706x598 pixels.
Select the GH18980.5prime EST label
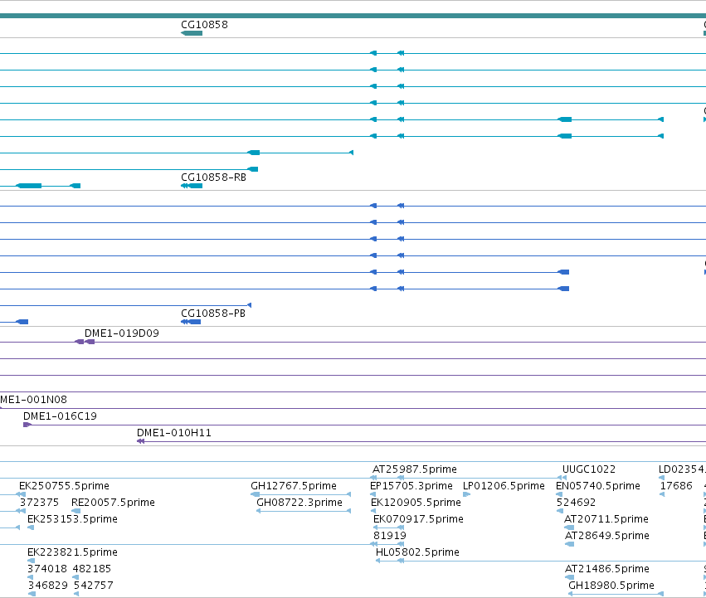611,586
